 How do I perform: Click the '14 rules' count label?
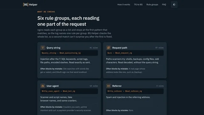pyautogui.click(x=94, y=86)
